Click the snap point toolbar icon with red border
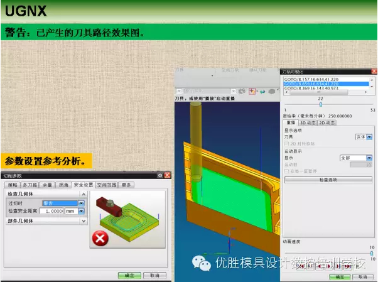This screenshot has width=378, height=282. 252,91
